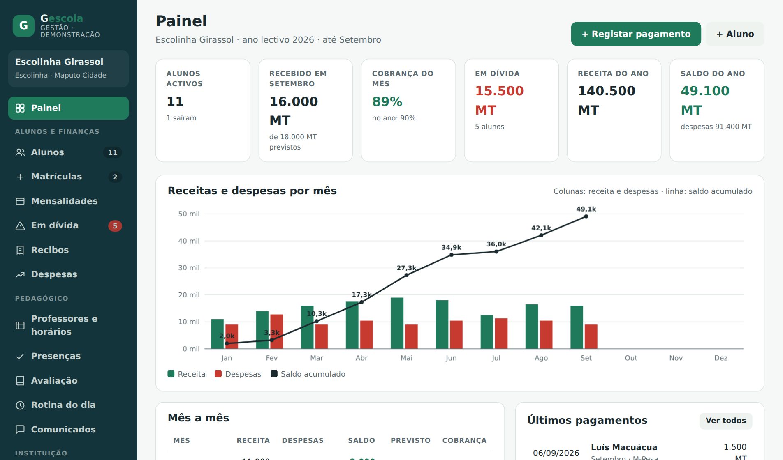Image resolution: width=783 pixels, height=460 pixels.
Task: Click the COBRANÇA column header
Action: 464,440
